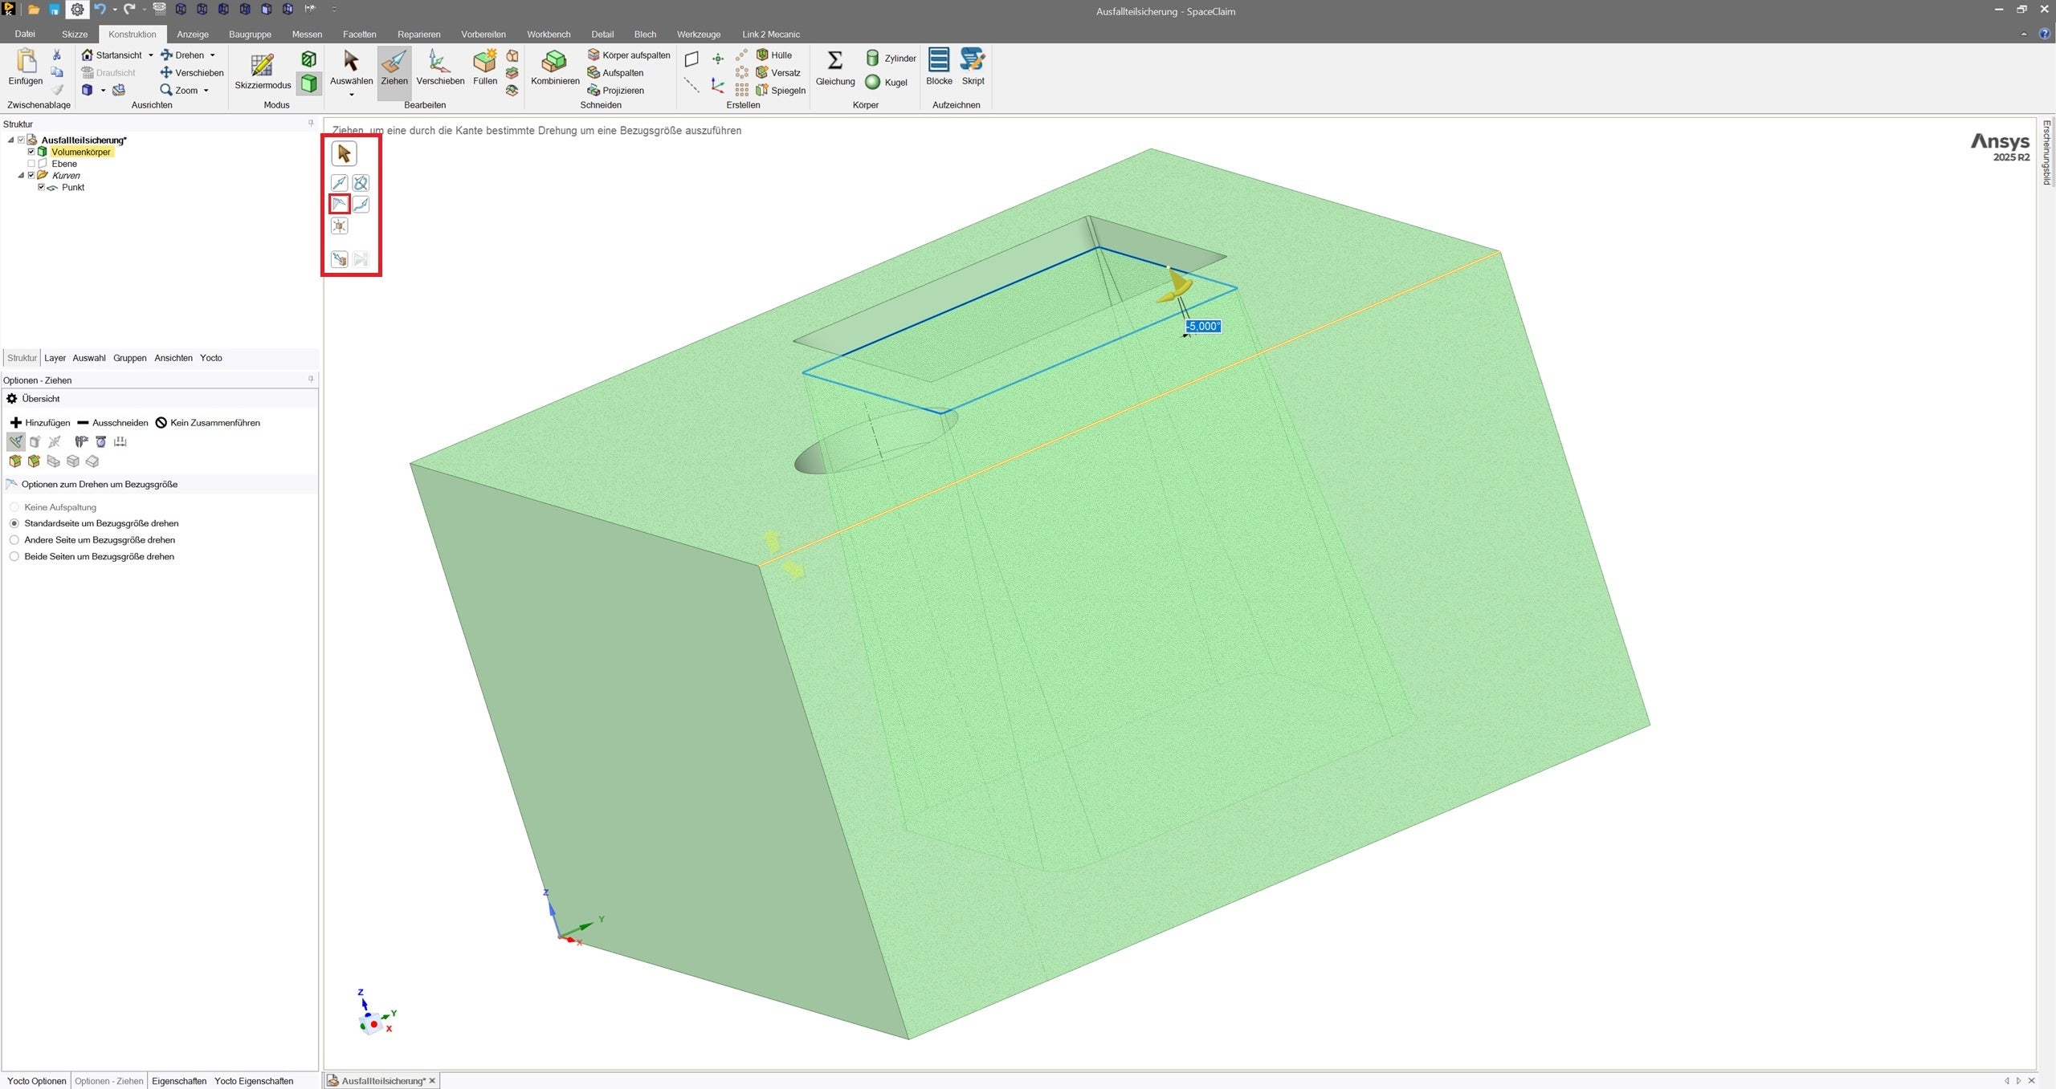Screen dimensions: 2056x1089
Task: Choose Andere Seite um Bezugsgröße drehen
Action: 14,540
